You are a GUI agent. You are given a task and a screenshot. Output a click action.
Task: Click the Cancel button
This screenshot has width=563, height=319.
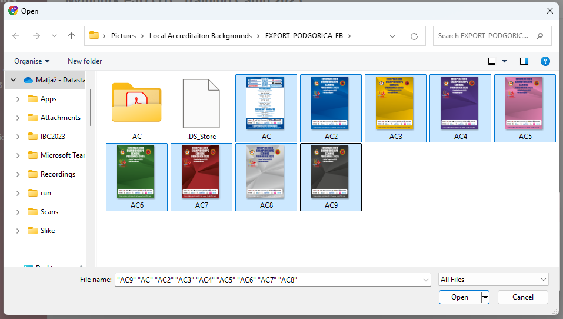click(x=522, y=297)
